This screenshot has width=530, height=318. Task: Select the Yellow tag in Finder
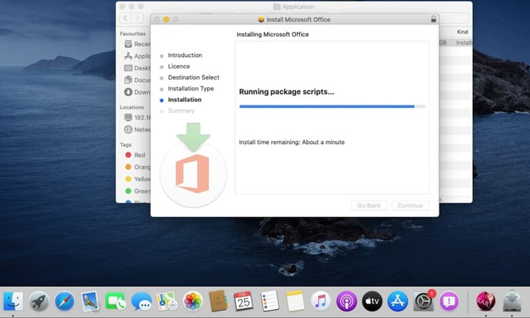[137, 179]
